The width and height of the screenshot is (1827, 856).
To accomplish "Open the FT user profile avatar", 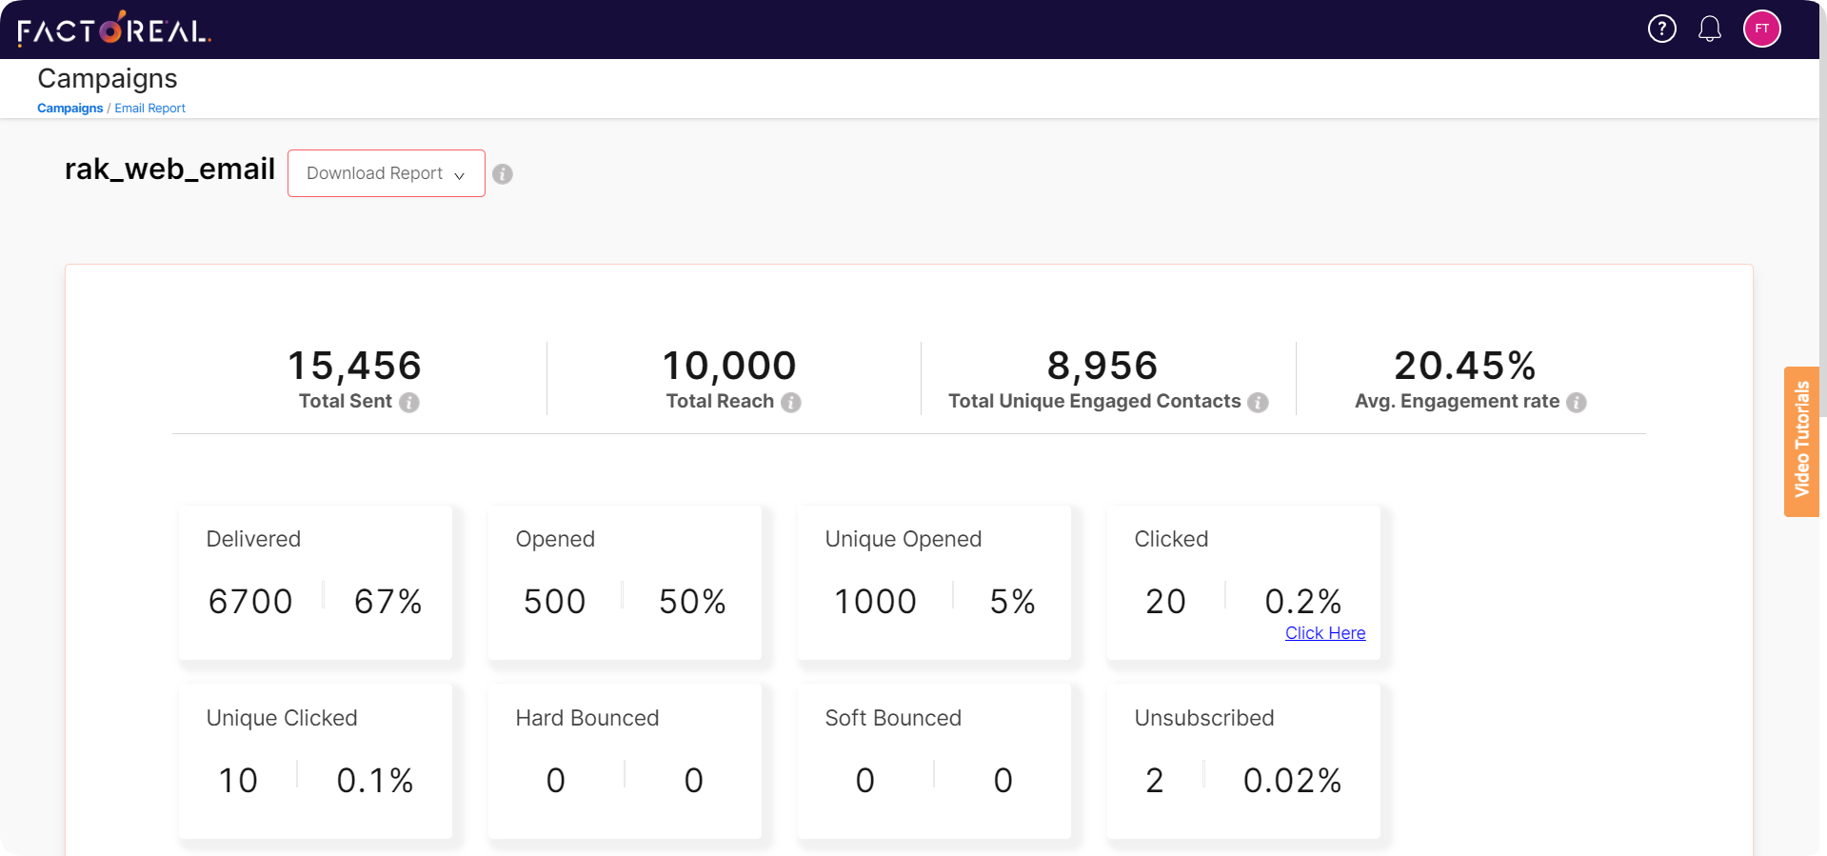I will point(1761,30).
